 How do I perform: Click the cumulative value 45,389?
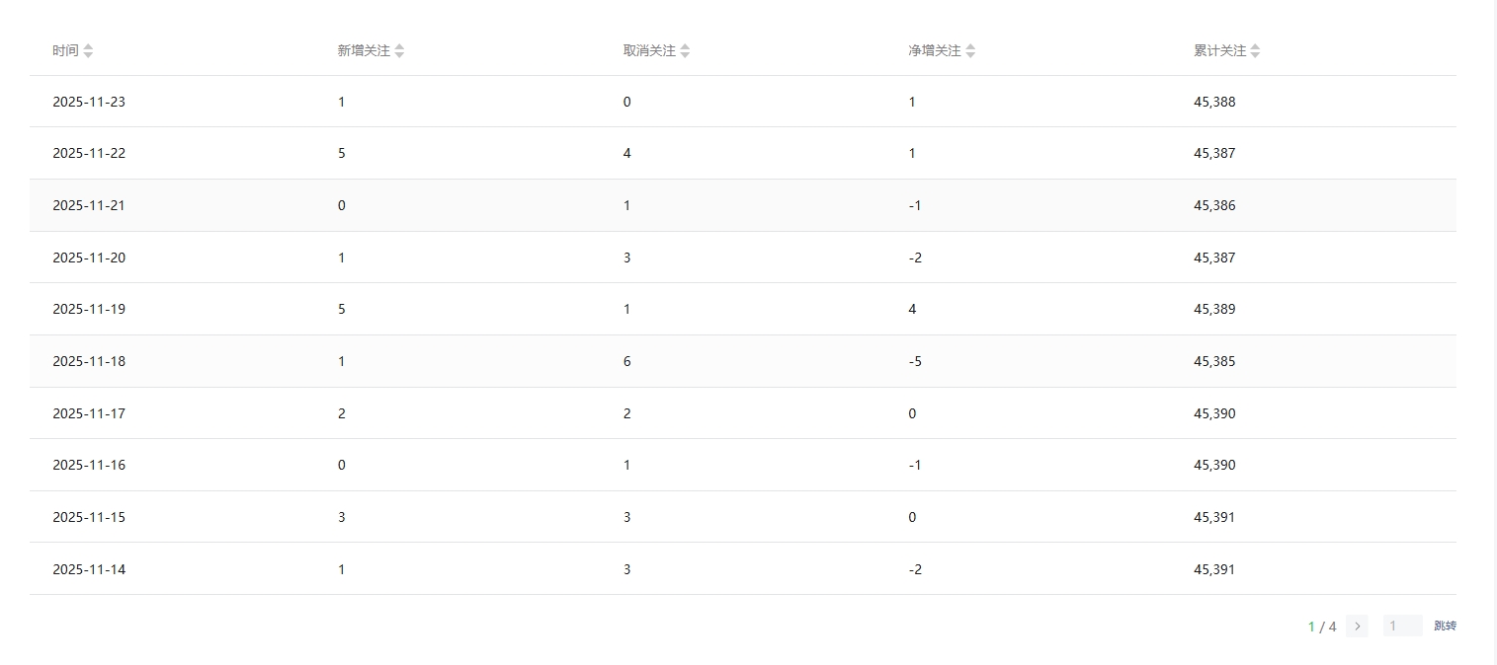click(x=1214, y=309)
